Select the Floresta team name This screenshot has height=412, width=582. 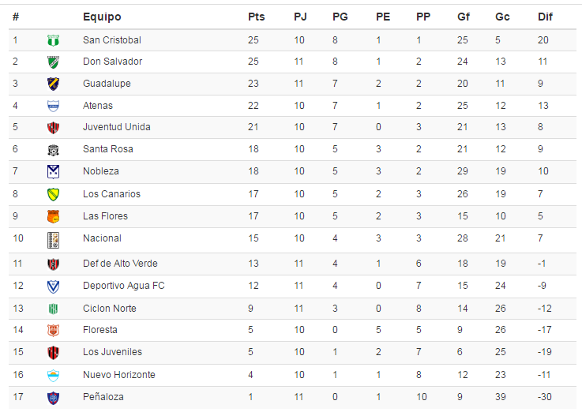100,330
